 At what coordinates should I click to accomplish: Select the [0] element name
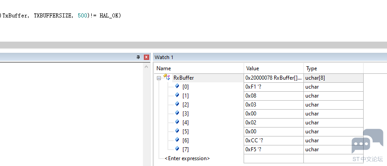(186, 87)
